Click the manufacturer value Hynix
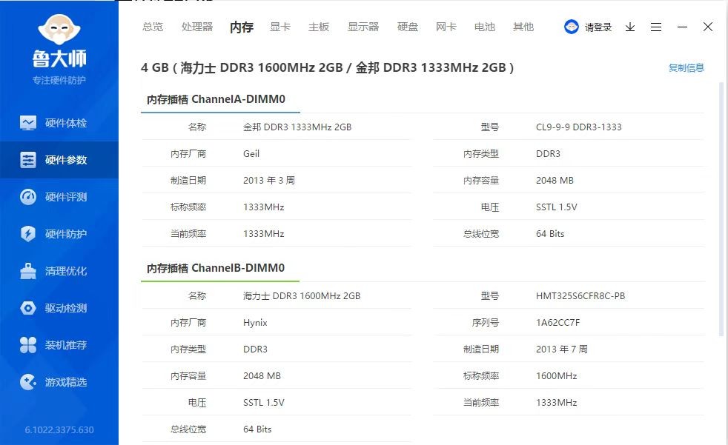 [x=255, y=323]
